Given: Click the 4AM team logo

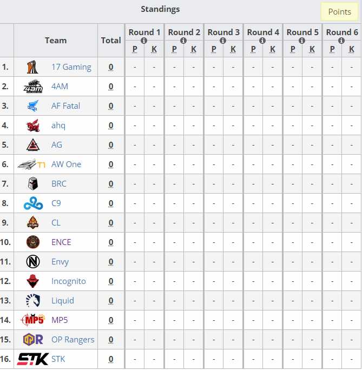Looking at the screenshot, I should point(33,87).
